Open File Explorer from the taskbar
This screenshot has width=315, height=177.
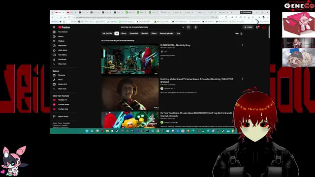click(107, 131)
